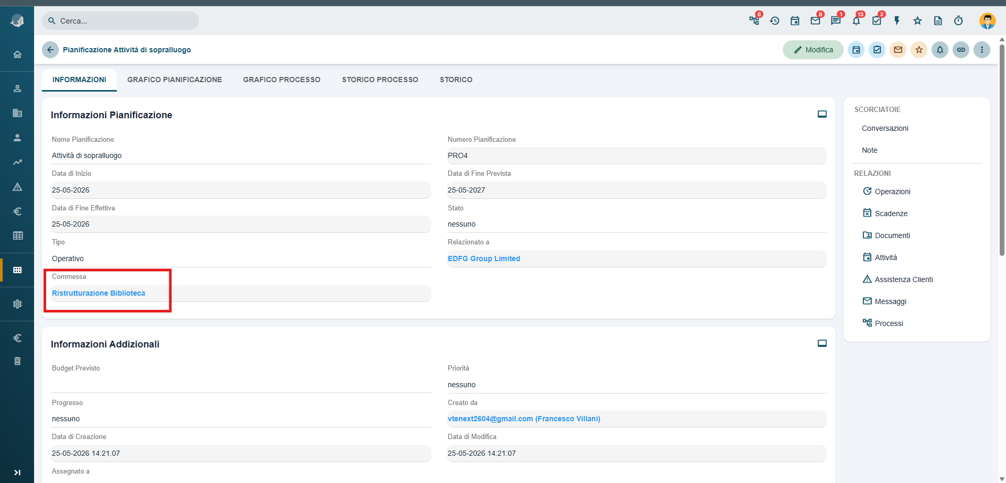Add a calendar event from the record toolbar
The image size is (1006, 483).
click(856, 50)
